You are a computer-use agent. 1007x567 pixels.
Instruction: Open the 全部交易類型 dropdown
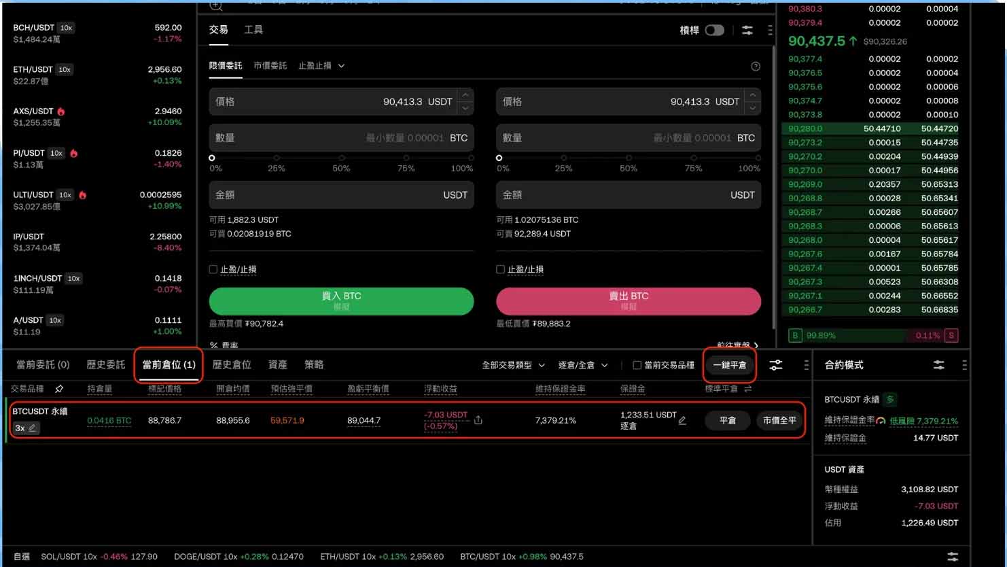(x=514, y=365)
